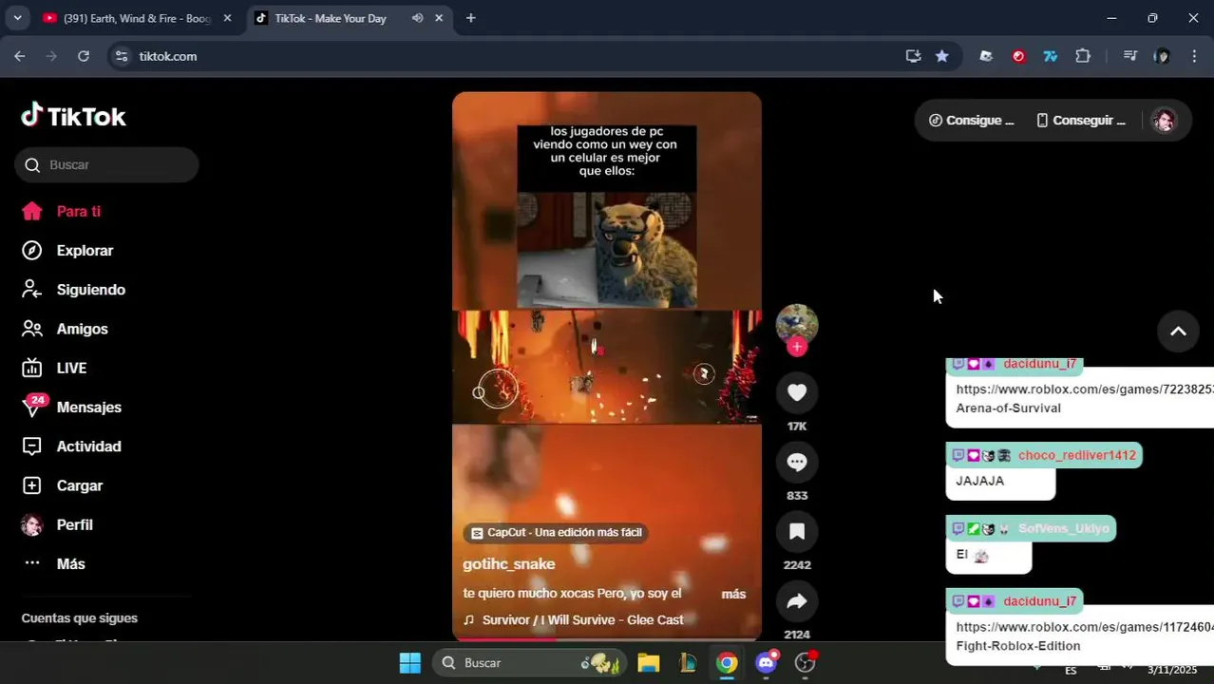This screenshot has width=1214, height=684.
Task: Open the creator's avatar beside video
Action: (797, 323)
